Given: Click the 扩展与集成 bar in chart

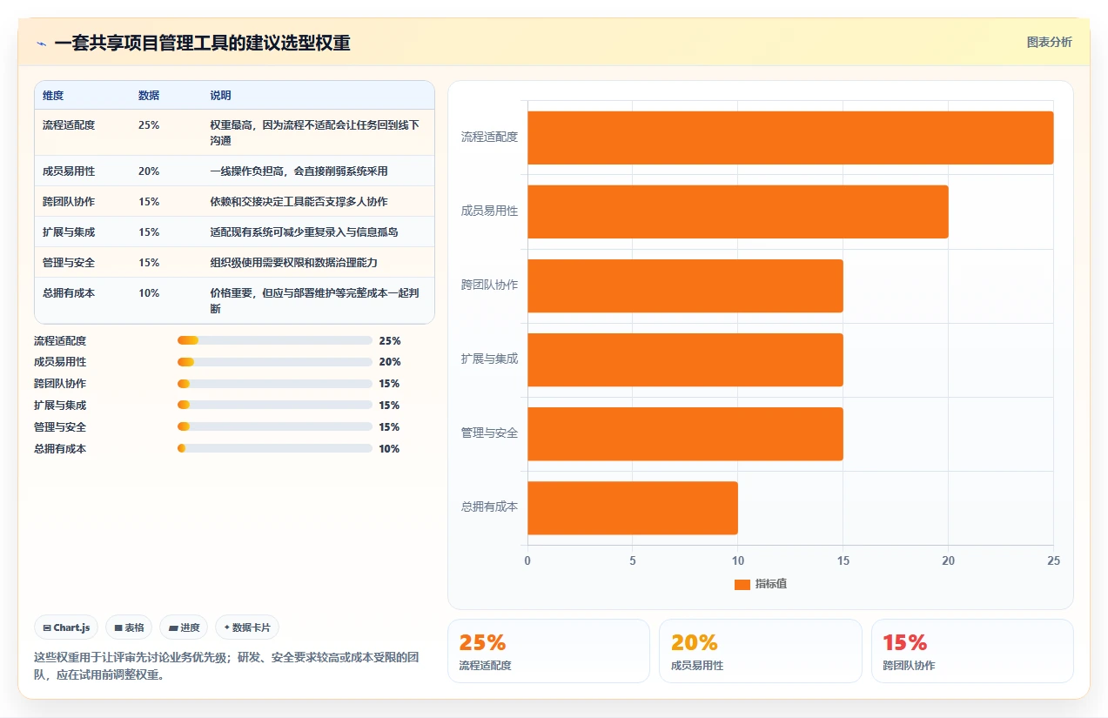Looking at the screenshot, I should coord(685,359).
